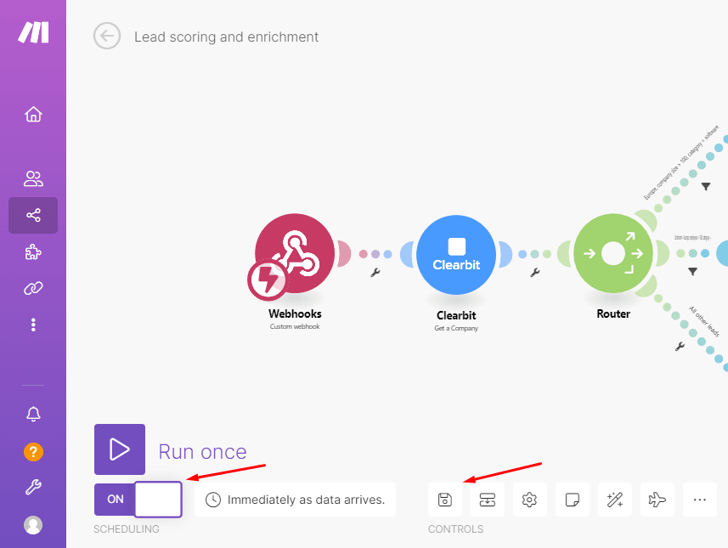This screenshot has height=548, width=728.
Task: Click the Router module
Action: [x=612, y=252]
